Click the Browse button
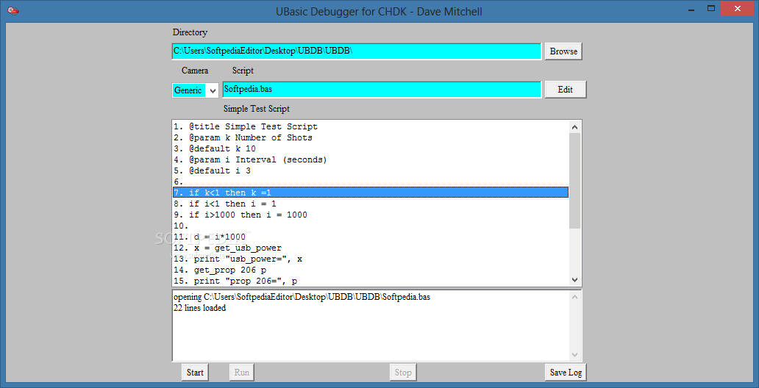 pos(563,51)
